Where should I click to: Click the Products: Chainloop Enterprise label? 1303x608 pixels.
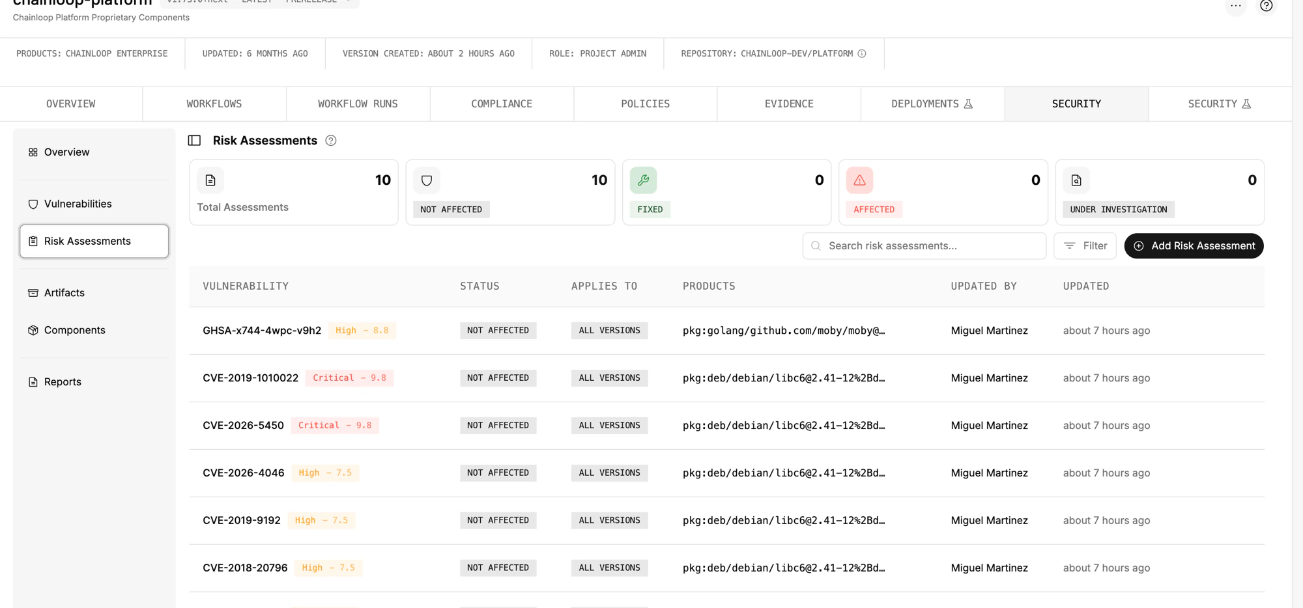pyautogui.click(x=92, y=53)
